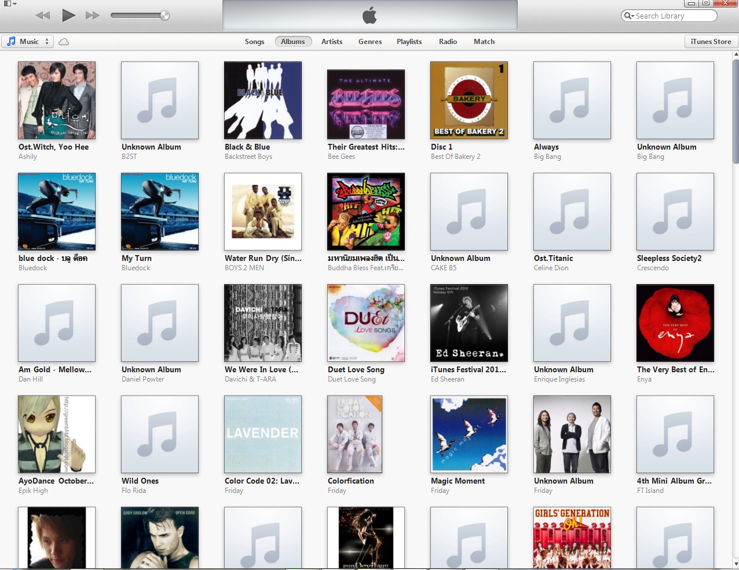
Task: Click the 'Bluedock' artist under My Turn
Action: [136, 268]
